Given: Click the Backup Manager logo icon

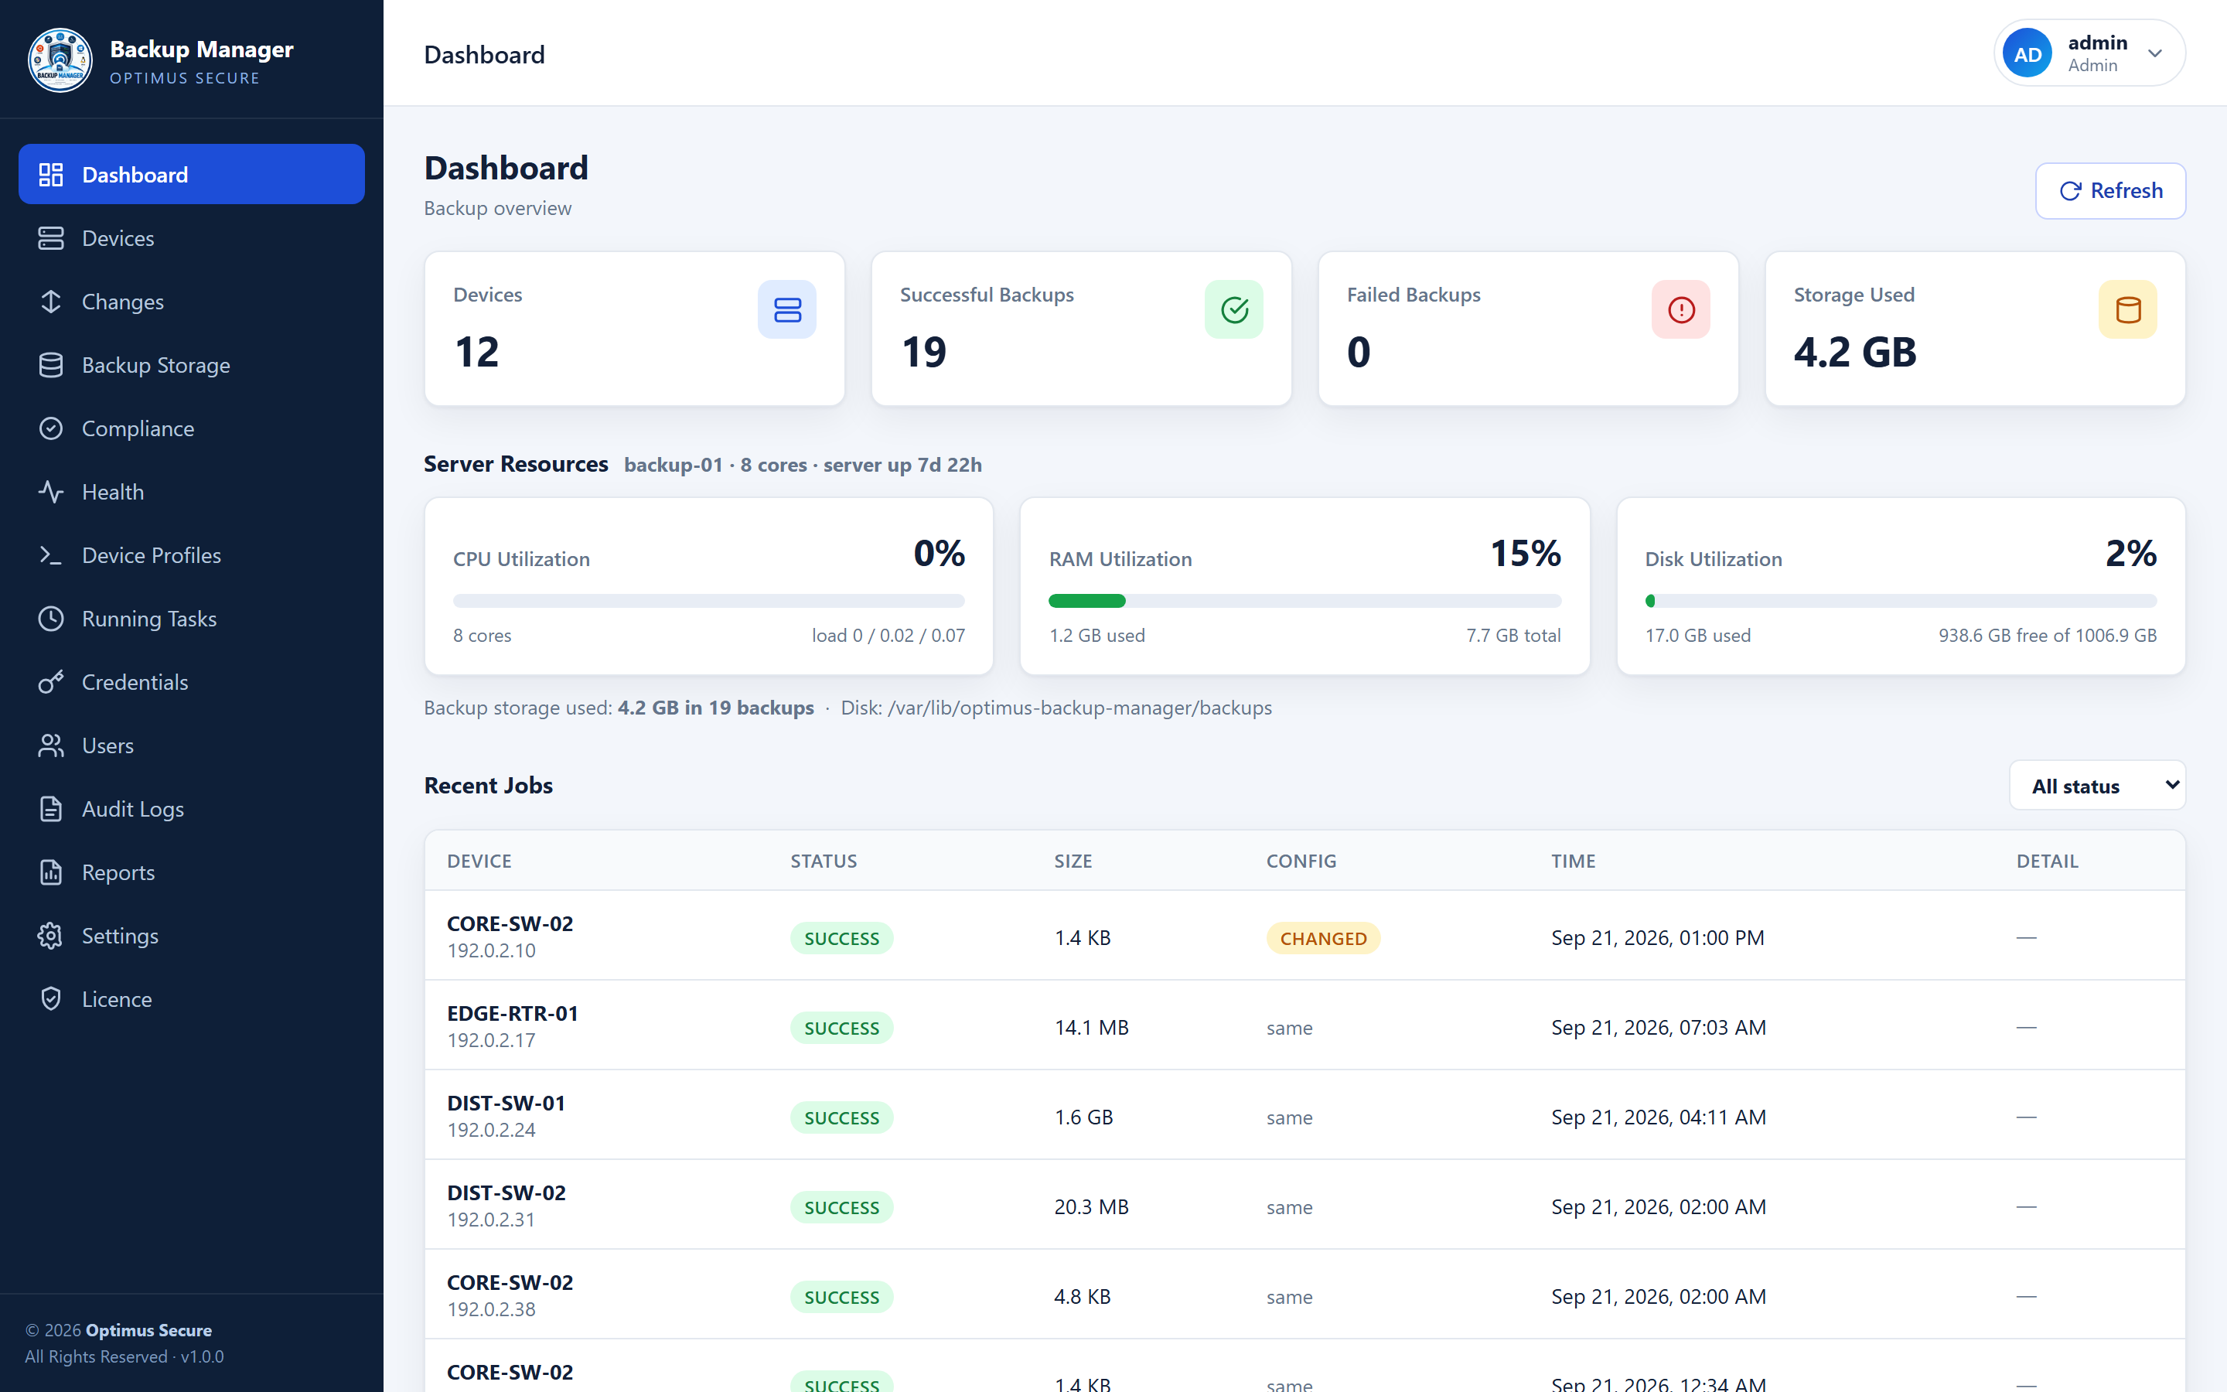Looking at the screenshot, I should click(x=60, y=60).
